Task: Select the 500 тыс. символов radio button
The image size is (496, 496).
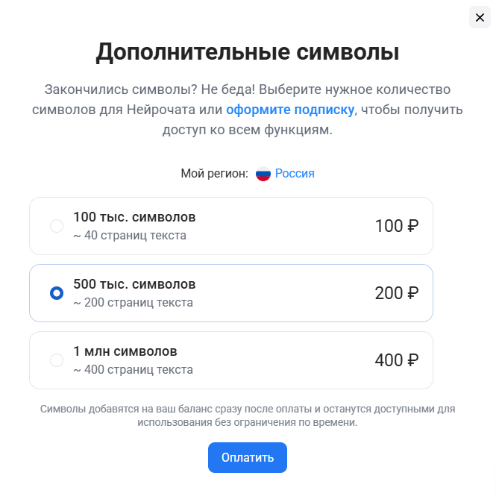Action: (57, 293)
